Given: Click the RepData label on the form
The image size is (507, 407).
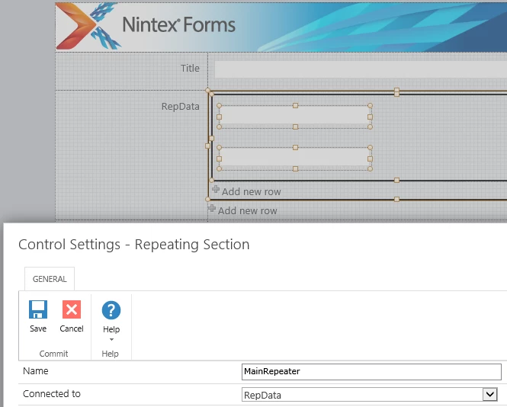Looking at the screenshot, I should tap(180, 107).
